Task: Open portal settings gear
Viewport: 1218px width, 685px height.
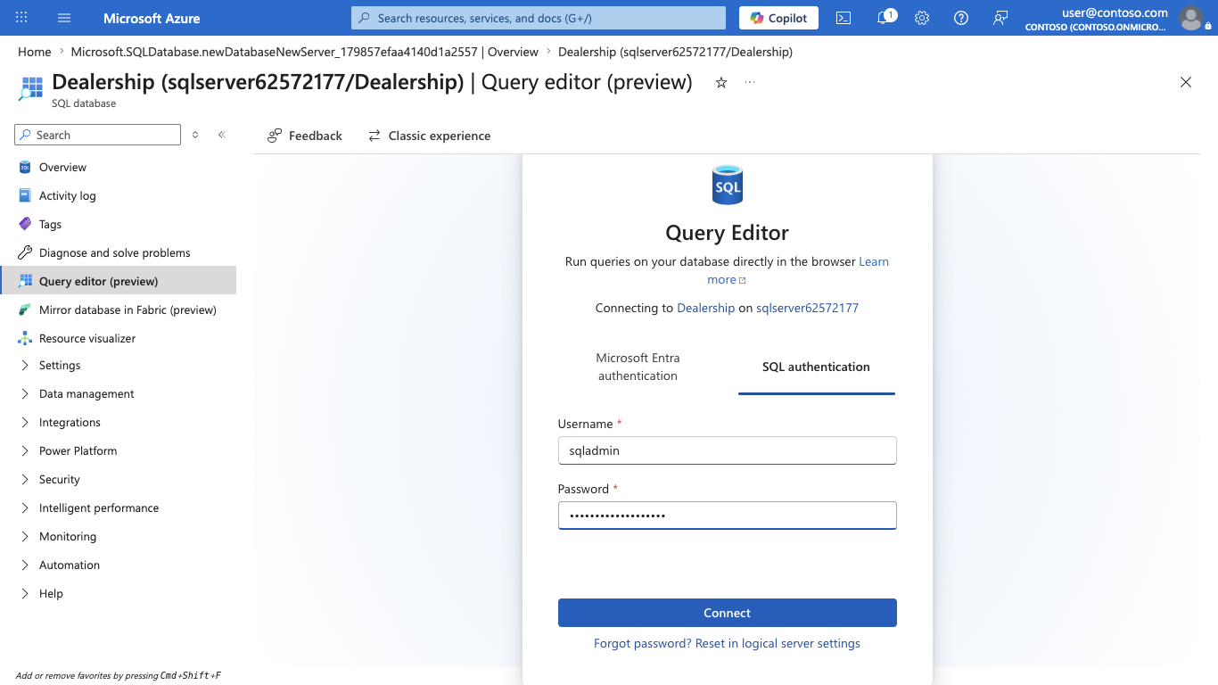Action: click(922, 18)
